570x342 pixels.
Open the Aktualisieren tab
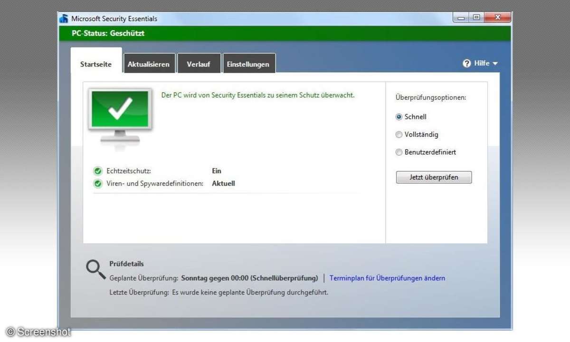tap(149, 64)
